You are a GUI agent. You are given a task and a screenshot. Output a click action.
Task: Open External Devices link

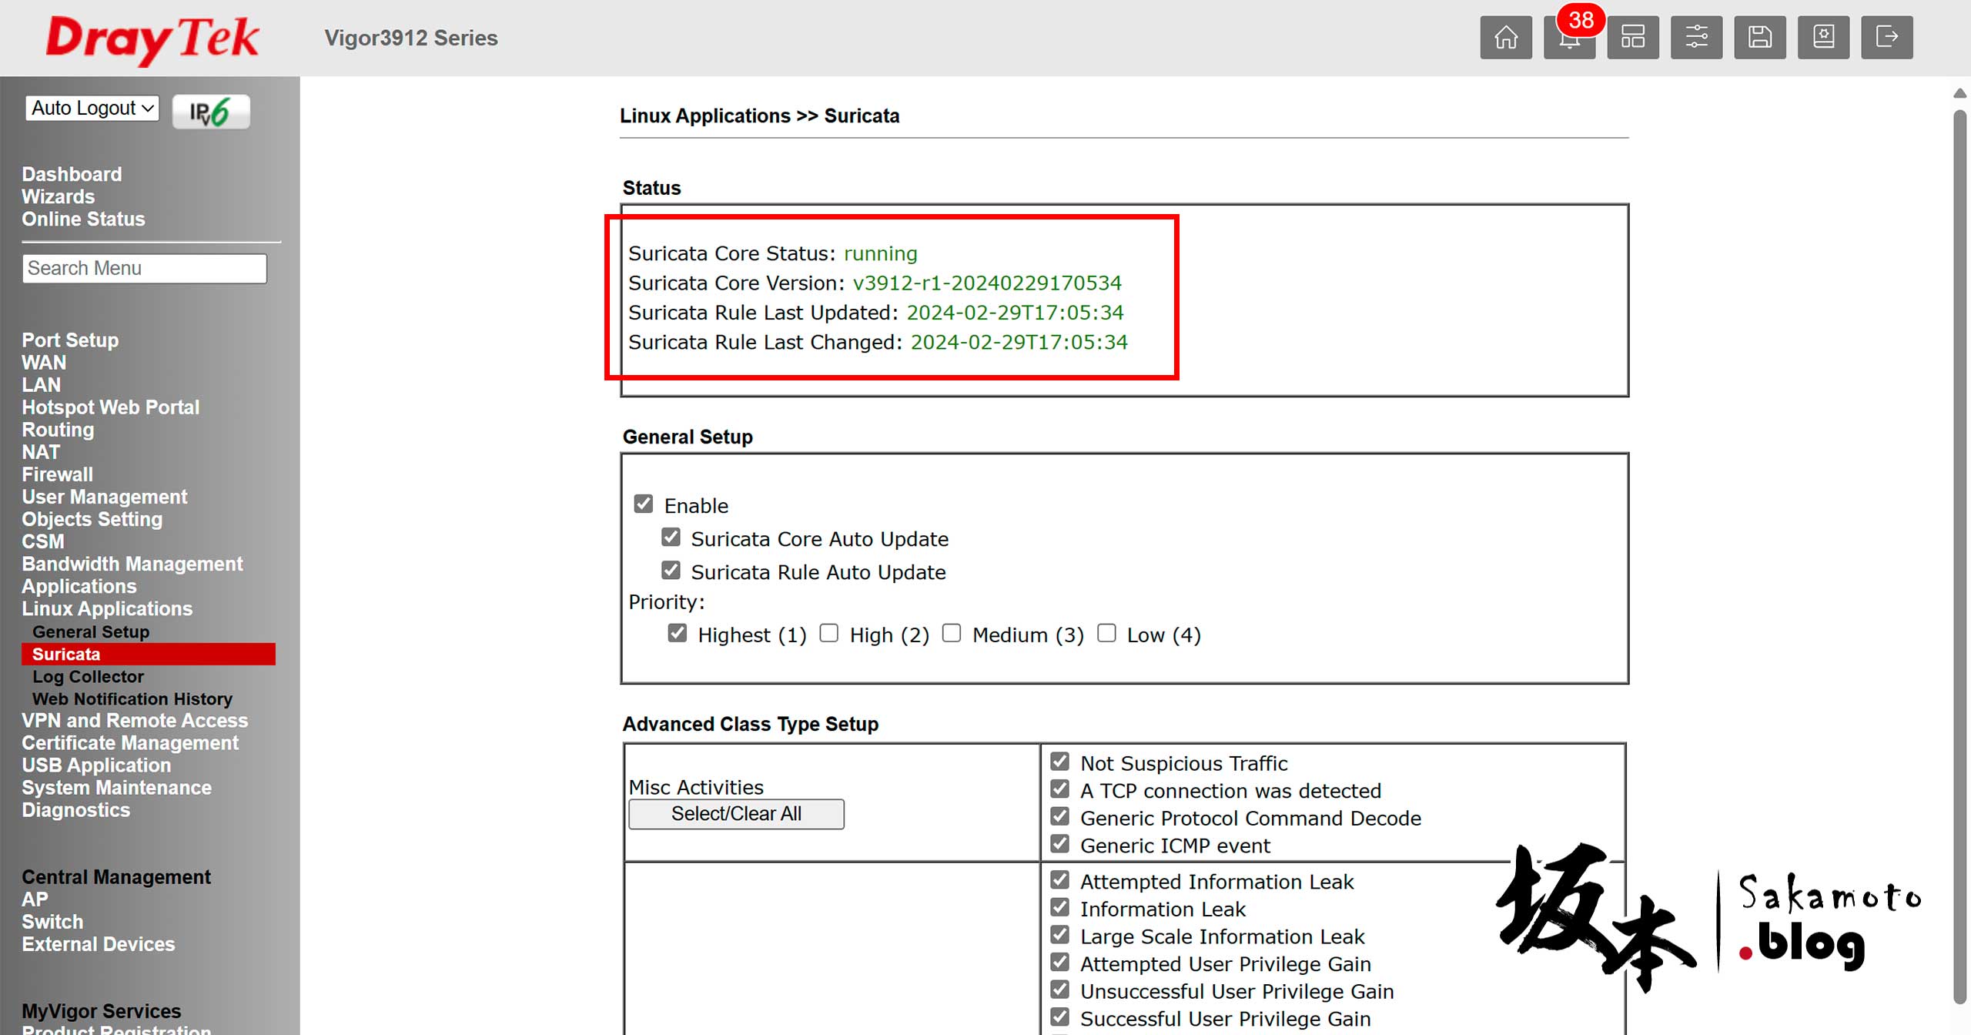[x=98, y=943]
